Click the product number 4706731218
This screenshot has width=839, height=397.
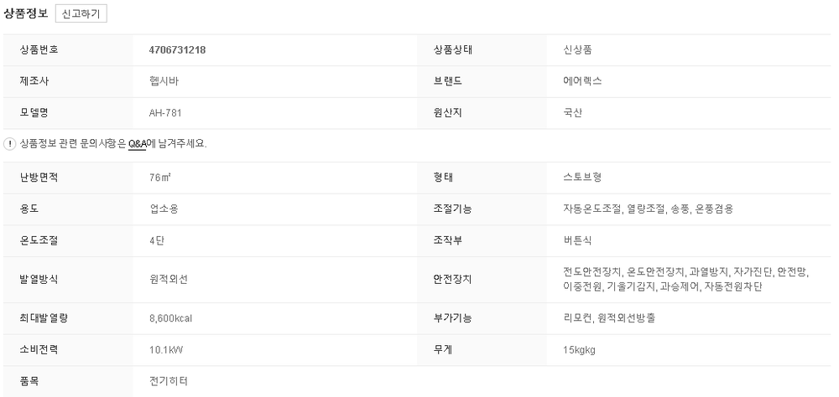point(177,49)
